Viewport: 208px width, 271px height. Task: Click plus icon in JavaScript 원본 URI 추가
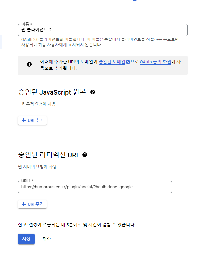[x=24, y=120]
